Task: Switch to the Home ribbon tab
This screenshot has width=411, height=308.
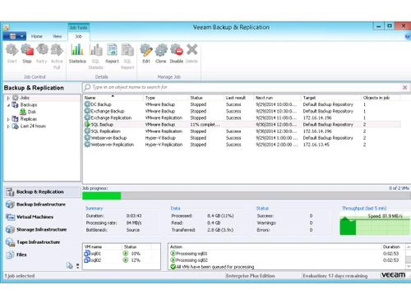Action: tap(37, 36)
